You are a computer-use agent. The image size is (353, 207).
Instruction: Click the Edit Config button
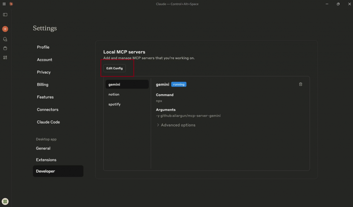click(x=114, y=68)
